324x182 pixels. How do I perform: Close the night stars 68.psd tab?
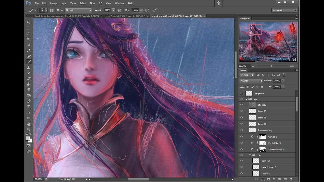pos(204,16)
